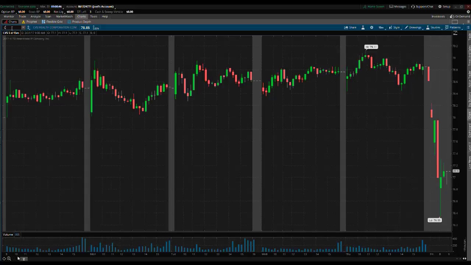Open the 15m time frame dropdown
This screenshot has height=265, width=471.
point(381,28)
